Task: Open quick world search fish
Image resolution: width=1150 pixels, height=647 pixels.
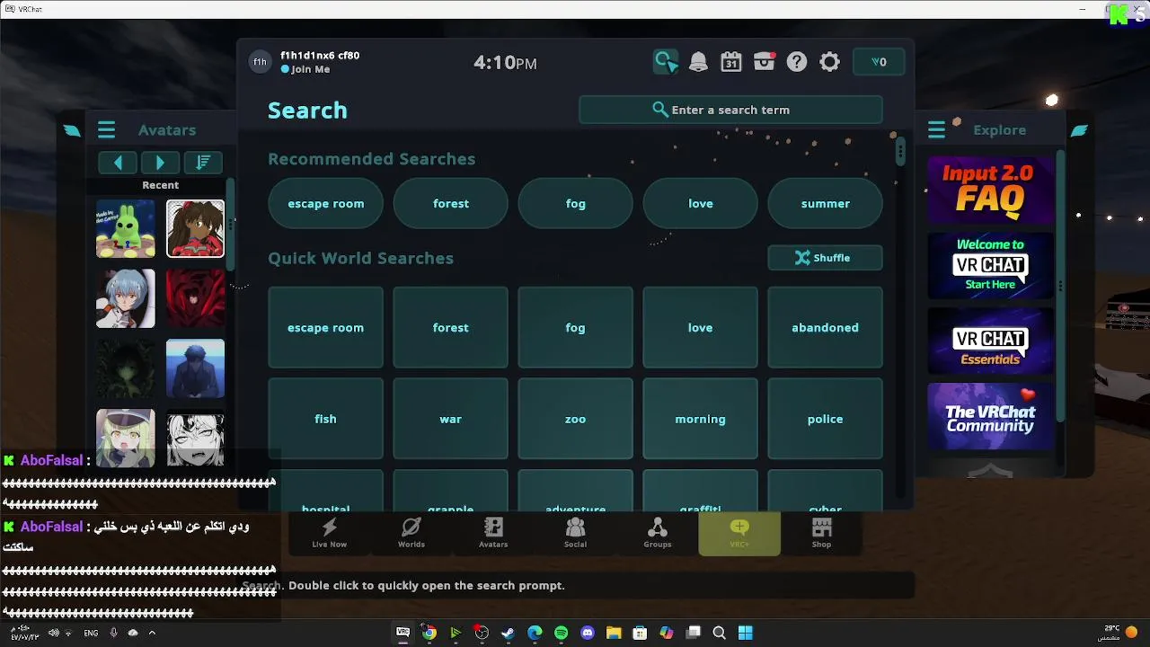Action: (x=325, y=420)
